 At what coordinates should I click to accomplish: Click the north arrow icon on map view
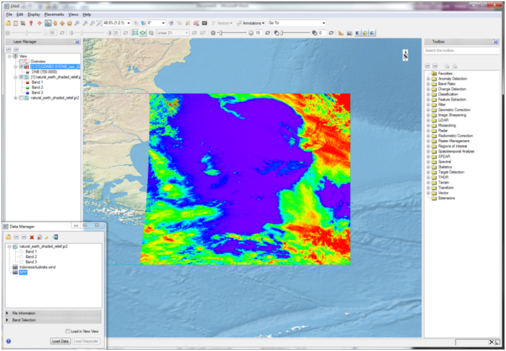pyautogui.click(x=405, y=55)
